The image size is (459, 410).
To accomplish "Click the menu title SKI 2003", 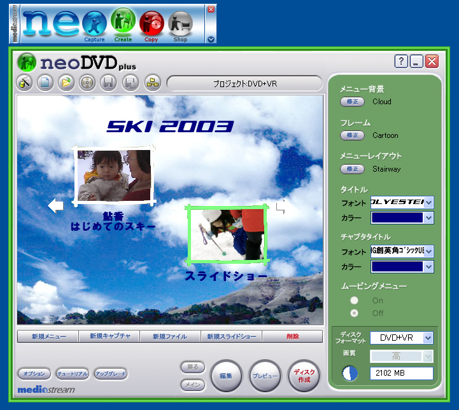I will coord(170,126).
